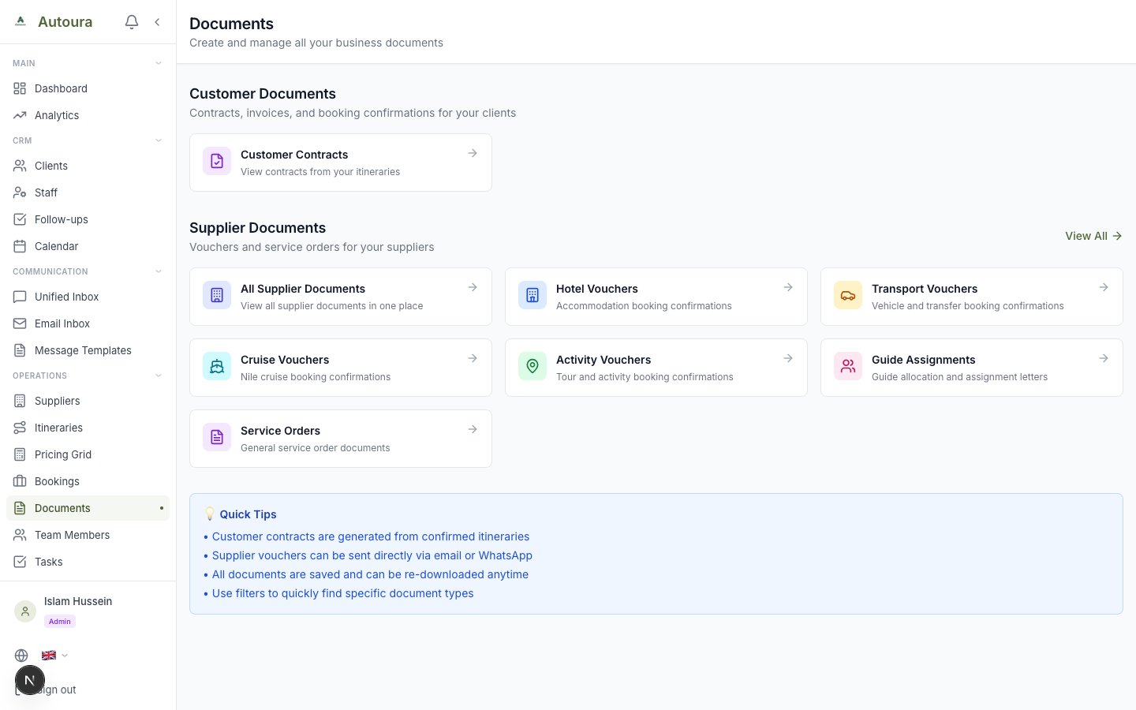Click the Guide Assignments pink people icon
The width and height of the screenshot is (1136, 710).
[x=848, y=366]
